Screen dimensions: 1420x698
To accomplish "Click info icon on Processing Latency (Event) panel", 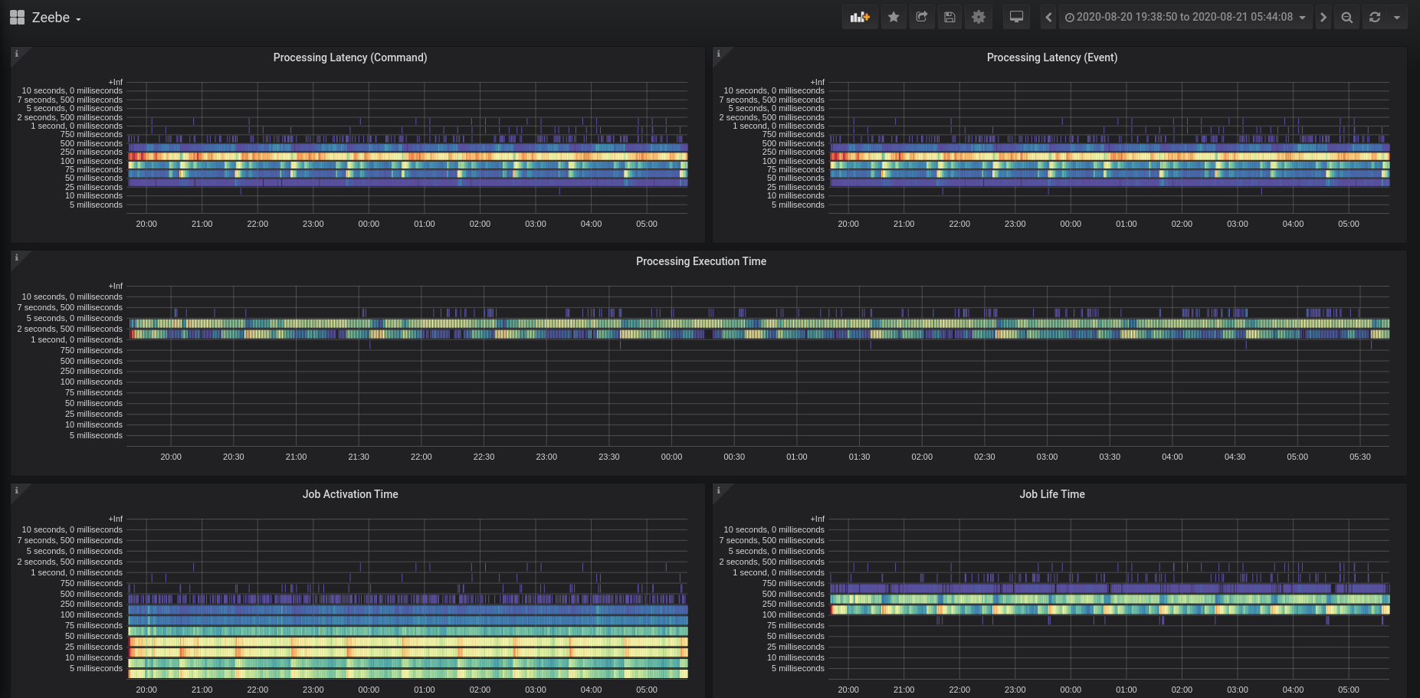I will [719, 54].
